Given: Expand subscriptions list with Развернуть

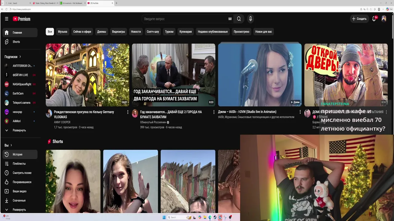Looking at the screenshot, I should pos(20,130).
